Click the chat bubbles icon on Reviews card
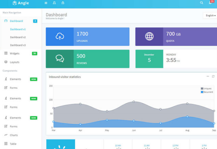The height and width of the screenshot is (149, 217). click(x=60, y=59)
